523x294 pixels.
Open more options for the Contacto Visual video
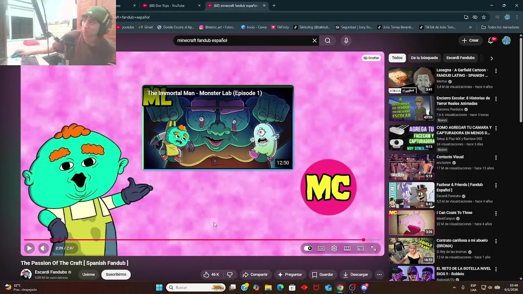coord(496,158)
